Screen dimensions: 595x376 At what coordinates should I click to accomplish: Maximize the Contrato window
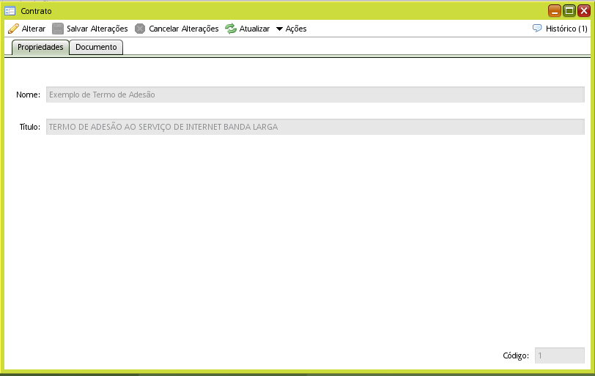click(569, 10)
